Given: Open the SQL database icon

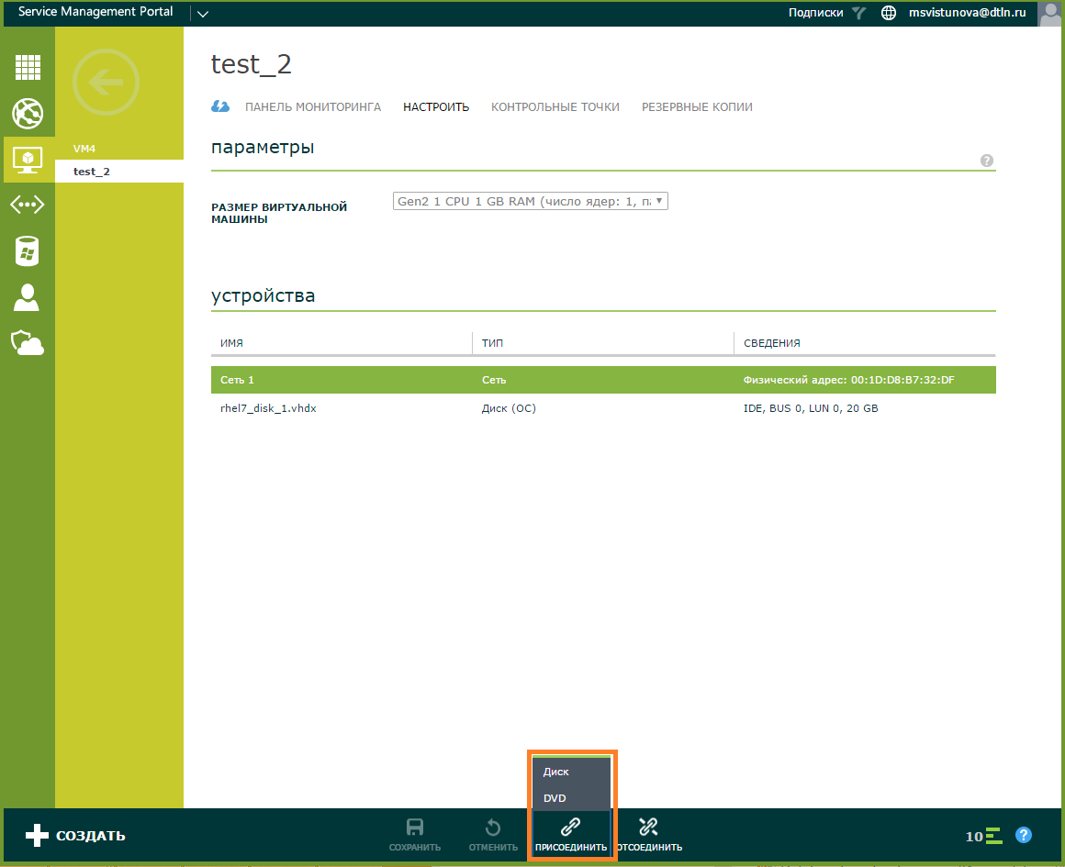Looking at the screenshot, I should [28, 250].
